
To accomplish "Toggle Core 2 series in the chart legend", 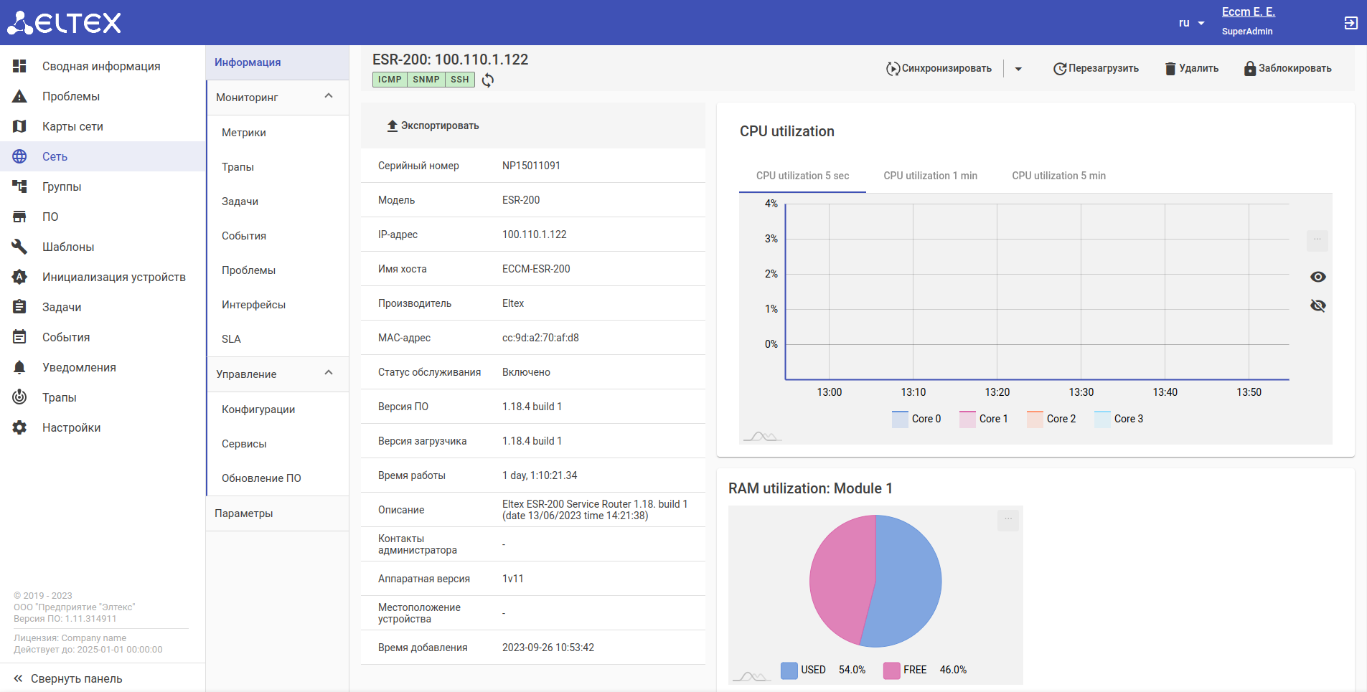I will 1051,419.
